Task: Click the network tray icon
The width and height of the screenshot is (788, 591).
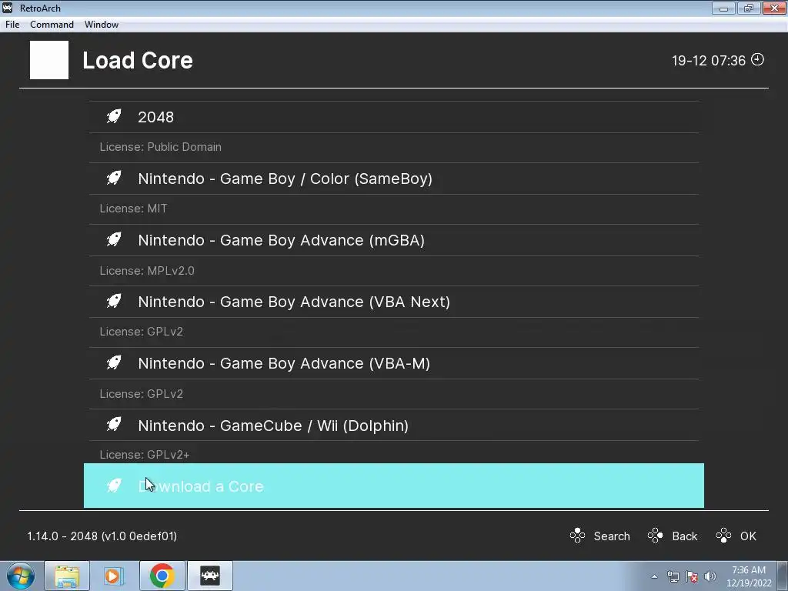Action: (x=673, y=576)
